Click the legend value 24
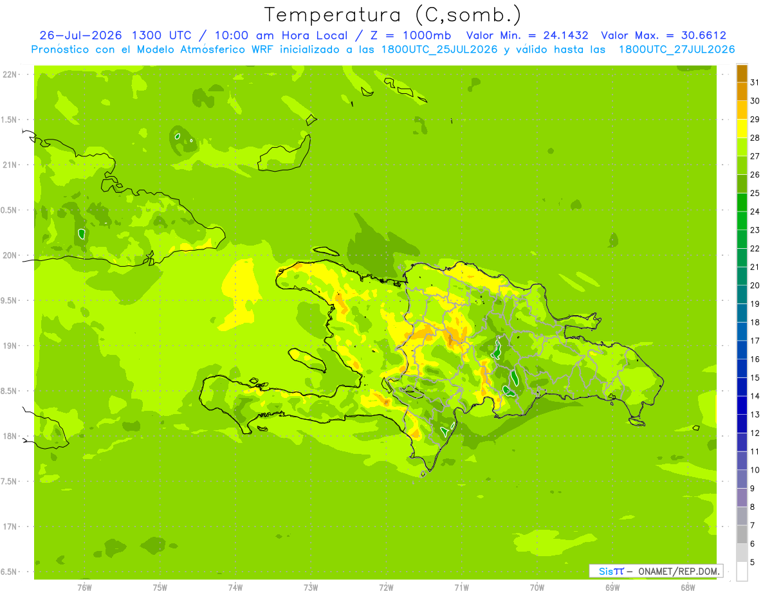Screen dimensions: 772x596 755,212
